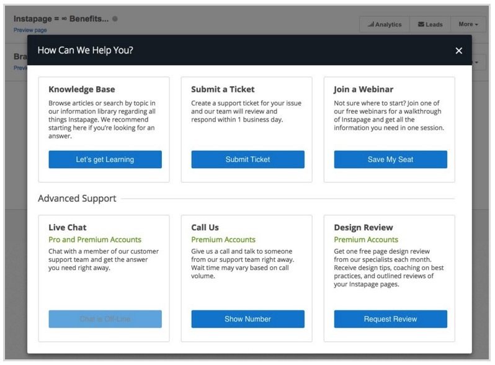Open Analytics with the bar chart icon
Image resolution: width=495 pixels, height=365 pixels.
[385, 24]
